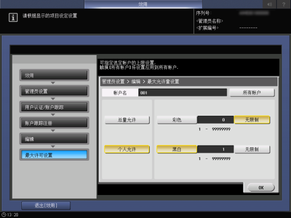
Task: Go back to 编辑 menu level
Action: pyautogui.click(x=54, y=139)
